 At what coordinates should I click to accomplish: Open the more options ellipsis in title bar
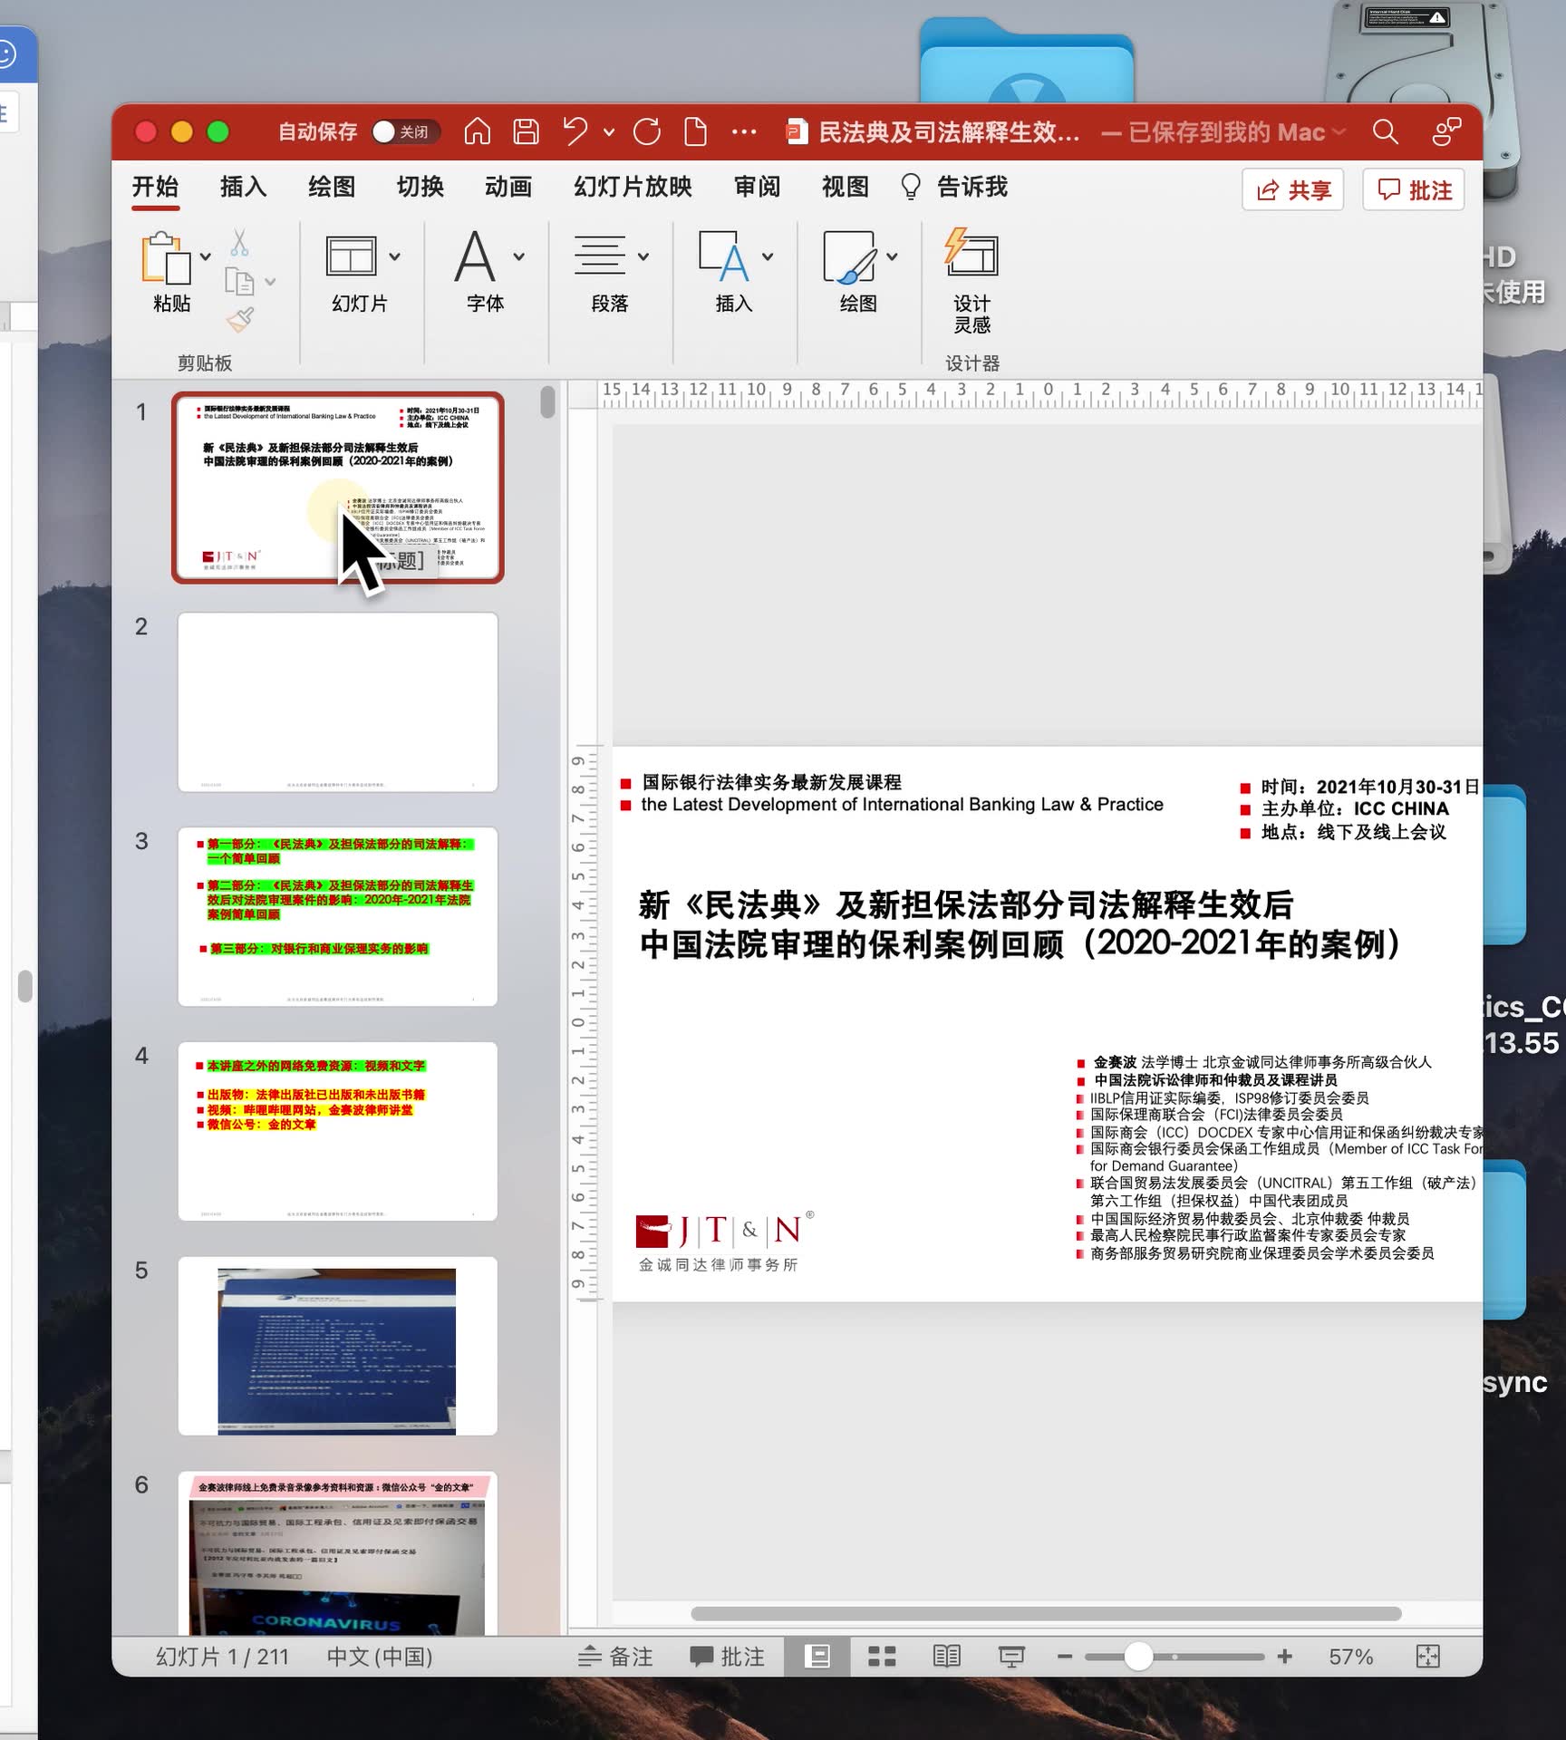(744, 132)
